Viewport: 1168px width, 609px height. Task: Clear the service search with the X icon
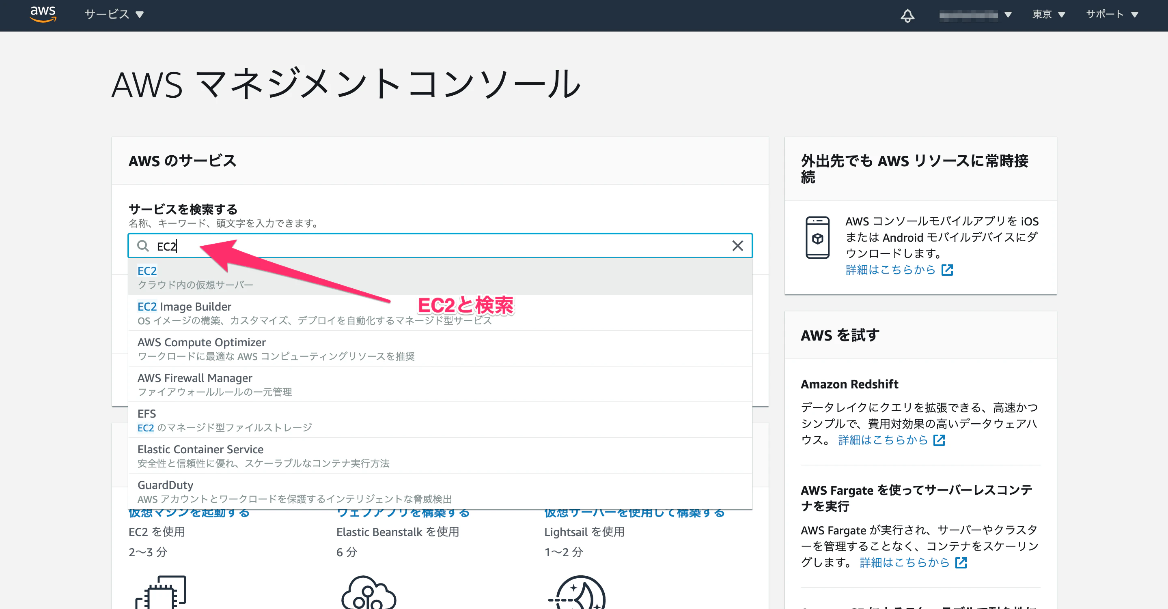(738, 246)
